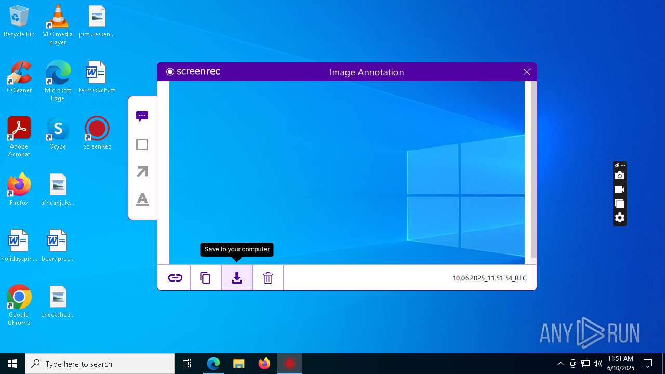The image size is (665, 374).
Task: Start video recording from ScreenRec widget
Action: click(619, 190)
